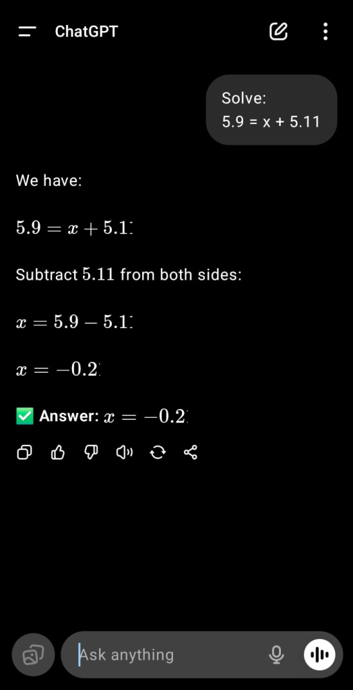Select the user message bubble 'Solve:'

click(271, 110)
